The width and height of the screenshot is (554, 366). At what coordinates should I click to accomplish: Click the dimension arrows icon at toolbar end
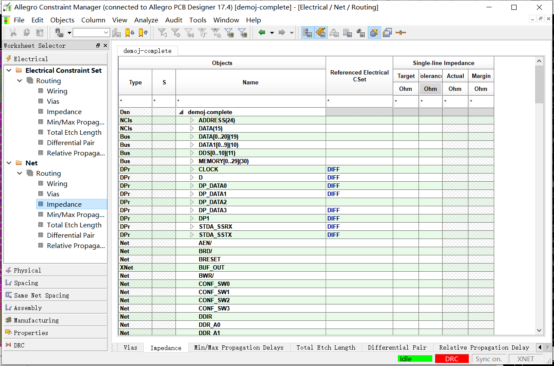(x=401, y=32)
